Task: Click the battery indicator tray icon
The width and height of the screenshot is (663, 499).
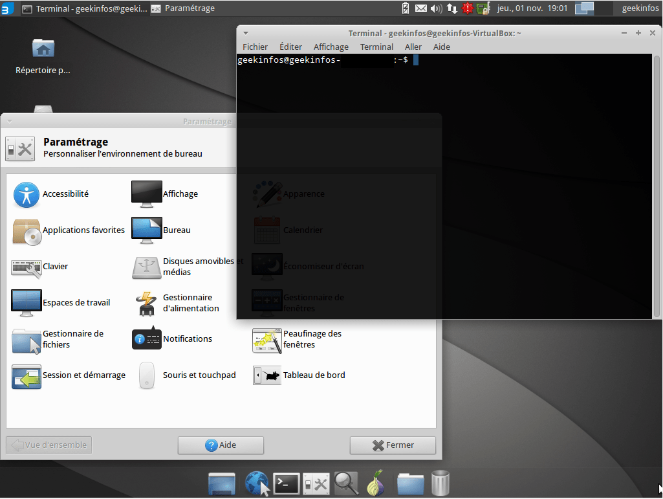Action: tap(406, 8)
